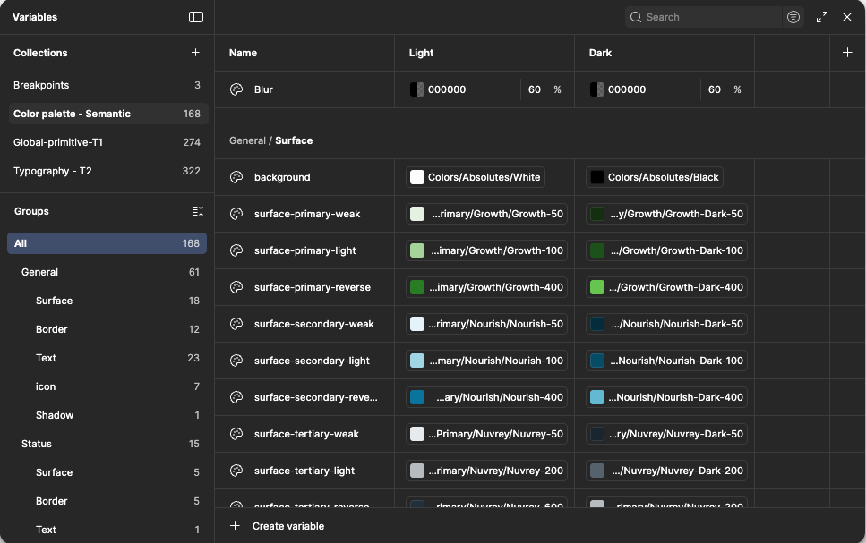866x543 pixels.
Task: Click palette icon next to background variable
Action: pos(236,177)
